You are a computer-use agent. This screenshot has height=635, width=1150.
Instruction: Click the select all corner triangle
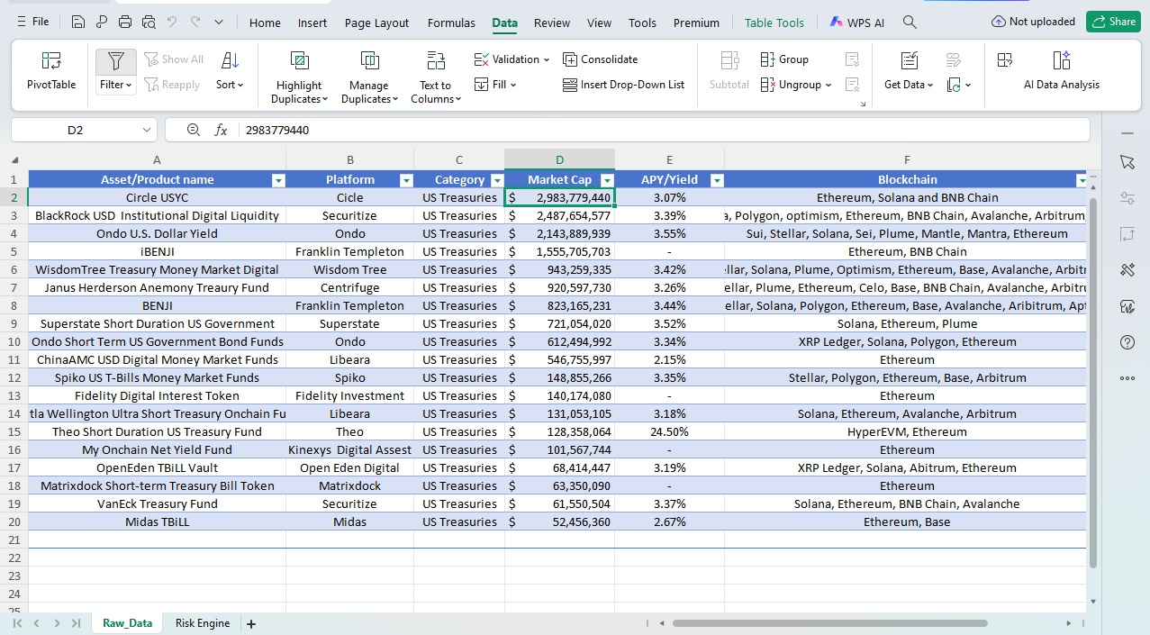tap(14, 160)
